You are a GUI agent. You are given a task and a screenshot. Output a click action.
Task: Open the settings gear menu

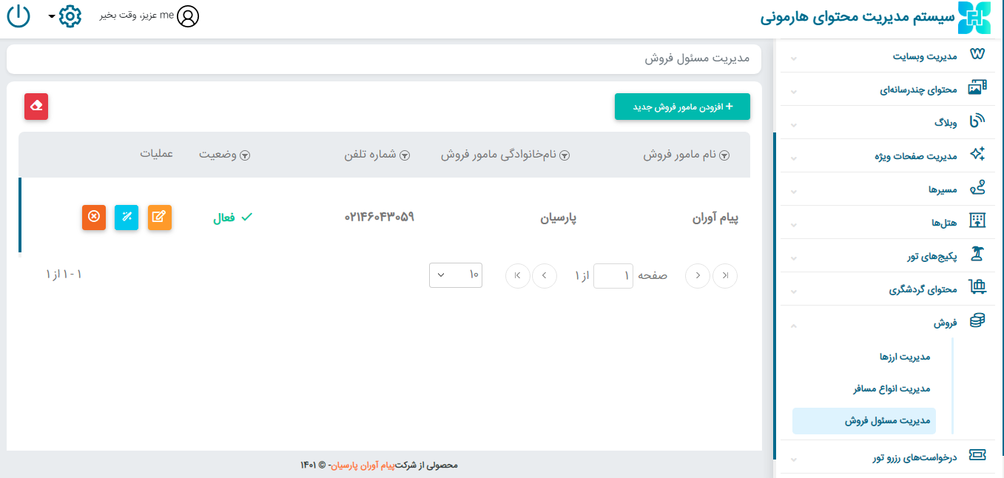point(69,16)
